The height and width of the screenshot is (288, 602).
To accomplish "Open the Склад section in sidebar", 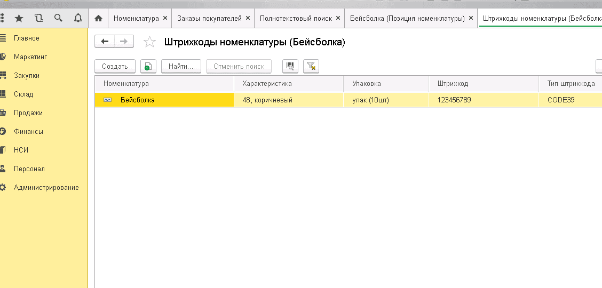I will click(23, 94).
